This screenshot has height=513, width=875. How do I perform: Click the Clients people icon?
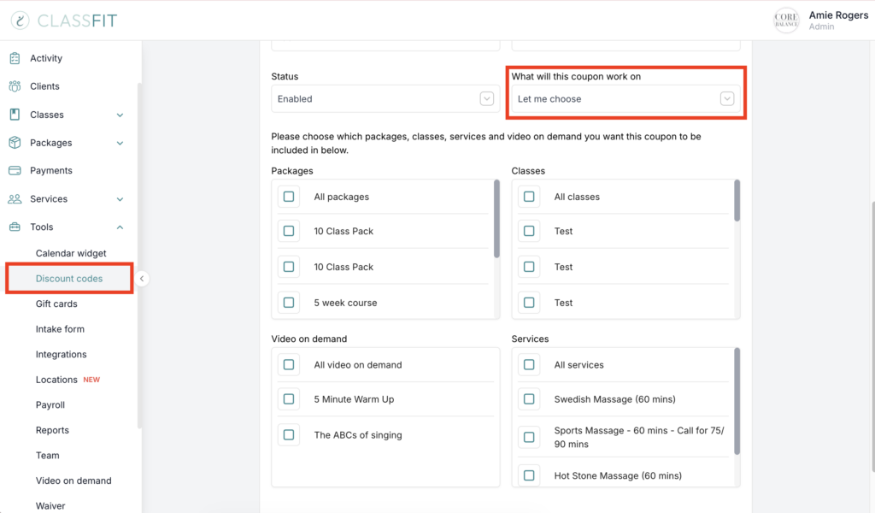(x=15, y=86)
